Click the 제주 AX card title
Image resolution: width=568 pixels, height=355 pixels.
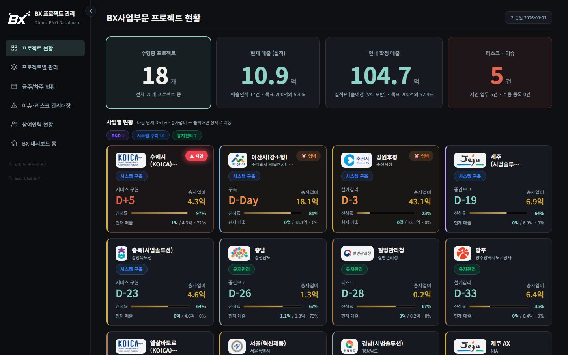click(500, 343)
